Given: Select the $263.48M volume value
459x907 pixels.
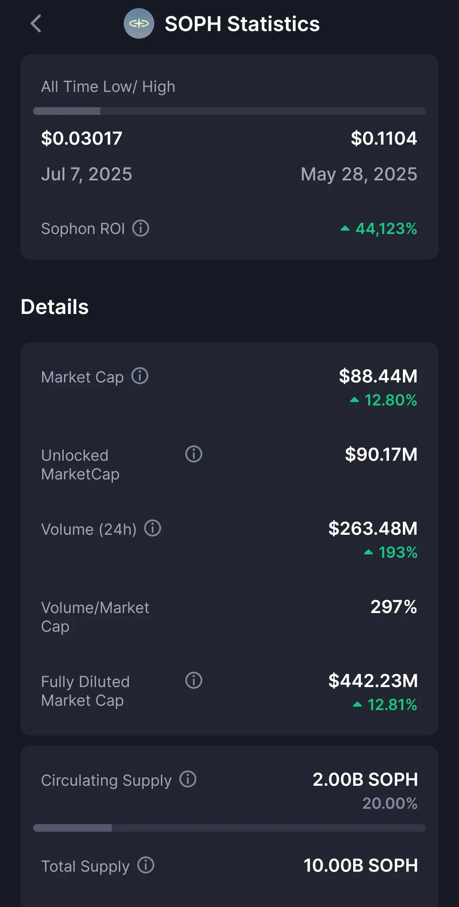Looking at the screenshot, I should (x=373, y=528).
